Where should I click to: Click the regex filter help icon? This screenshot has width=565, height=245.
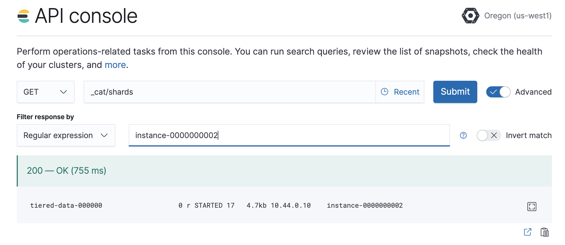coord(463,135)
